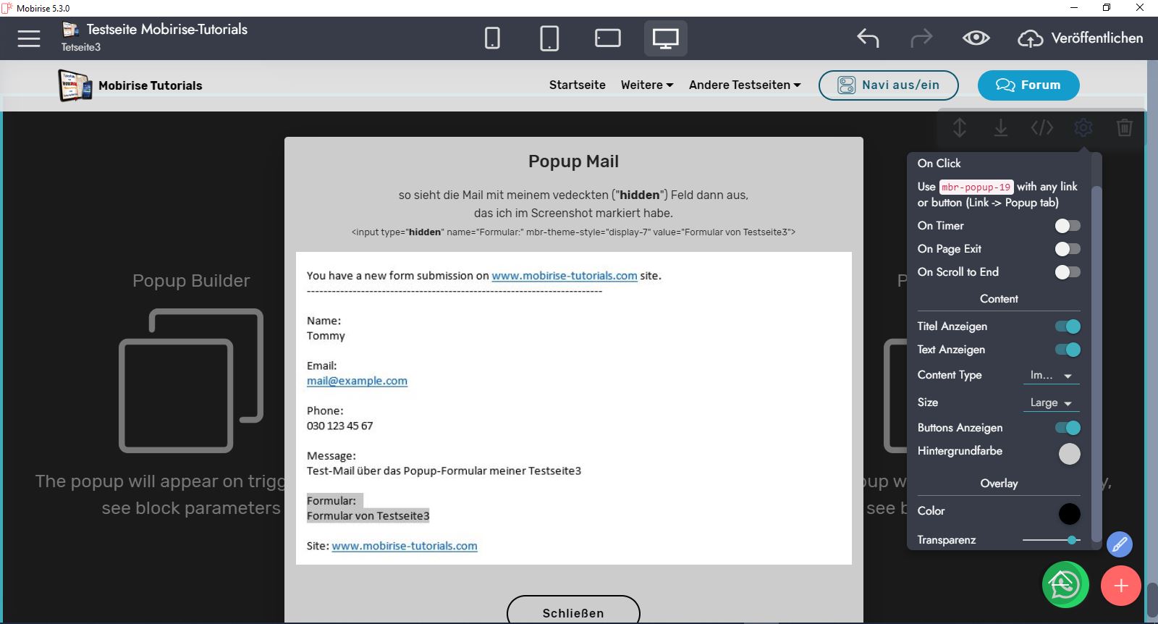This screenshot has height=624, width=1158.
Task: Expand the Andere Testseiten menu
Action: point(745,85)
